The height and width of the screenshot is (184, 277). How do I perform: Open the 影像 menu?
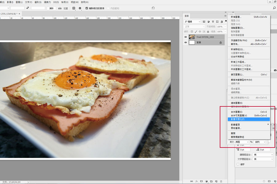point(10,2)
